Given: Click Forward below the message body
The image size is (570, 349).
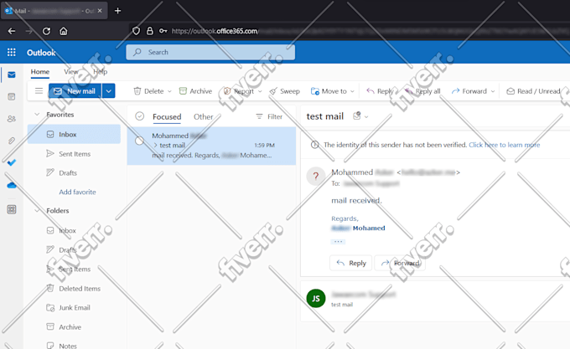Looking at the screenshot, I should pyautogui.click(x=400, y=263).
